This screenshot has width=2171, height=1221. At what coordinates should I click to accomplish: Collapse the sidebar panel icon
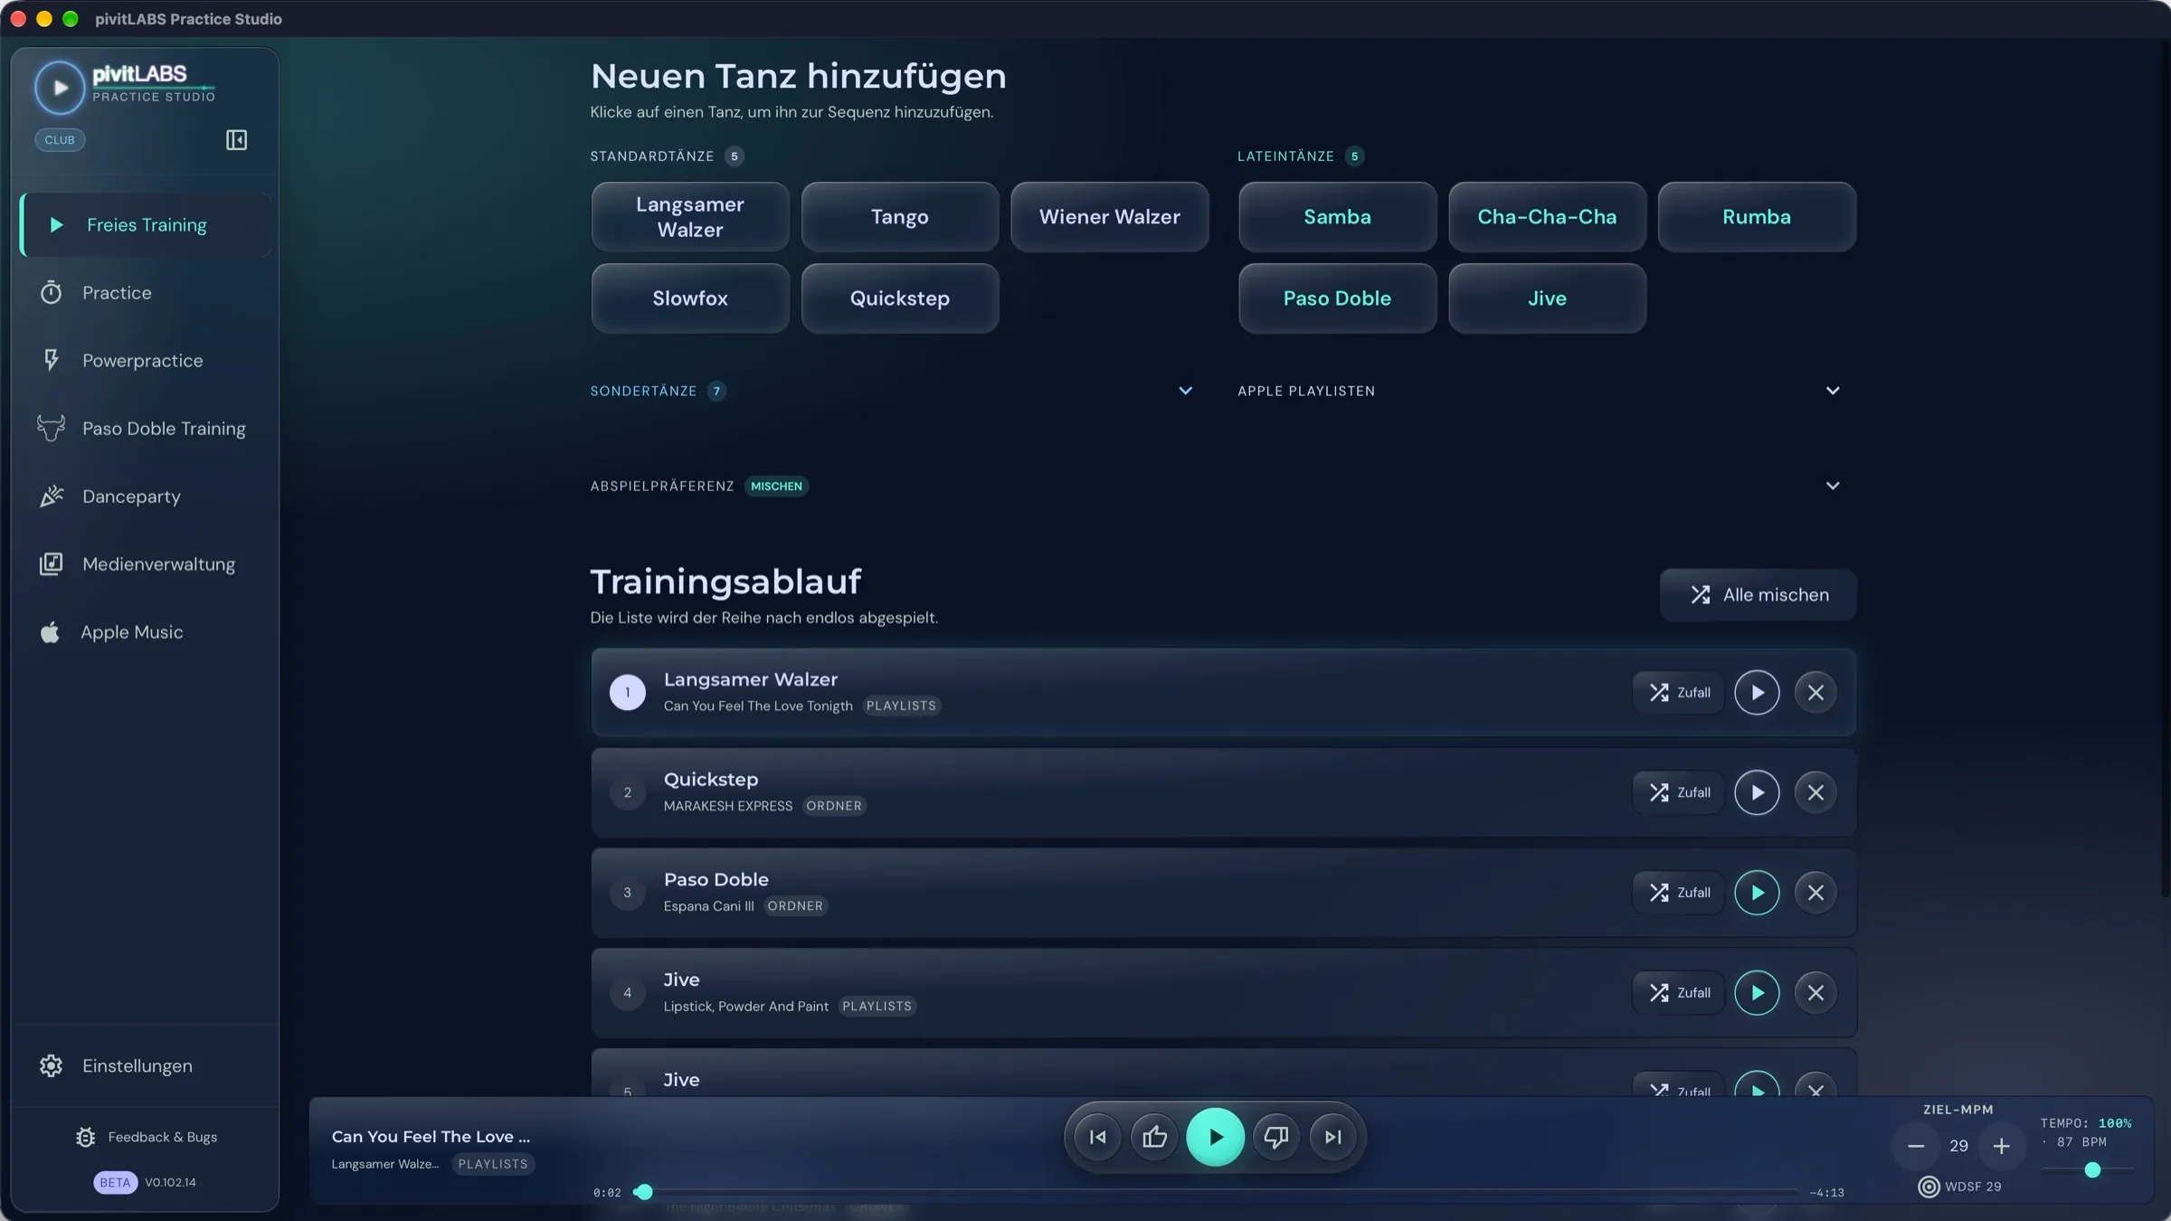click(236, 140)
